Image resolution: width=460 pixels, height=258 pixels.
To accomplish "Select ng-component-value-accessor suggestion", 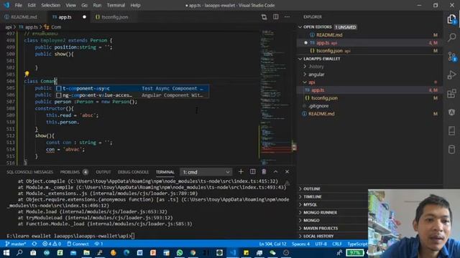I will click(x=132, y=95).
